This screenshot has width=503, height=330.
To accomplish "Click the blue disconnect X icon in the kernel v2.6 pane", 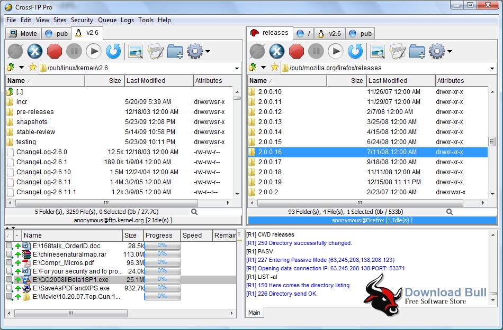I will click(x=35, y=51).
